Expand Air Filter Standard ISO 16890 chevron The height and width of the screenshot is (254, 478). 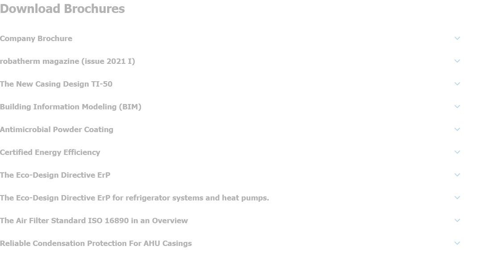coord(457,221)
